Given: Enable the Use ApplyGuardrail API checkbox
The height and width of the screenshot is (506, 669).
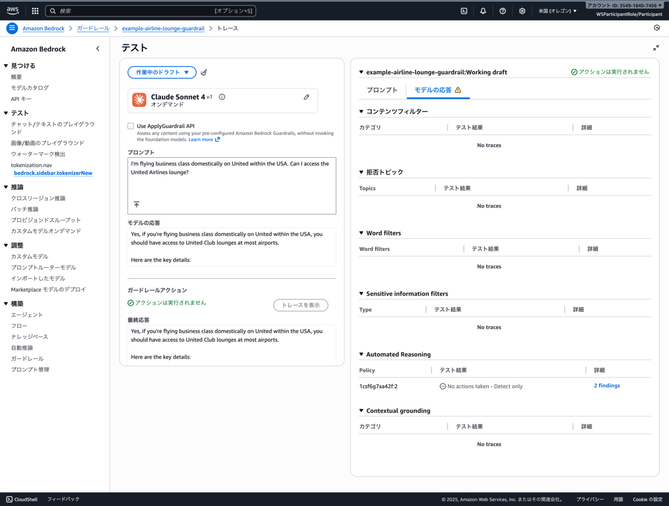Looking at the screenshot, I should [x=131, y=126].
